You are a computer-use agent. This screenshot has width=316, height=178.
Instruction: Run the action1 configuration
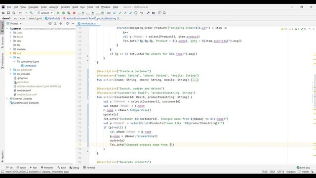[58, 13]
